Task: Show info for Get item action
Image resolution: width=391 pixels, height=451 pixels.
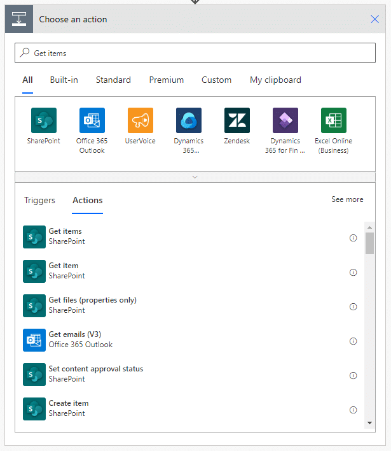Action: [x=353, y=272]
